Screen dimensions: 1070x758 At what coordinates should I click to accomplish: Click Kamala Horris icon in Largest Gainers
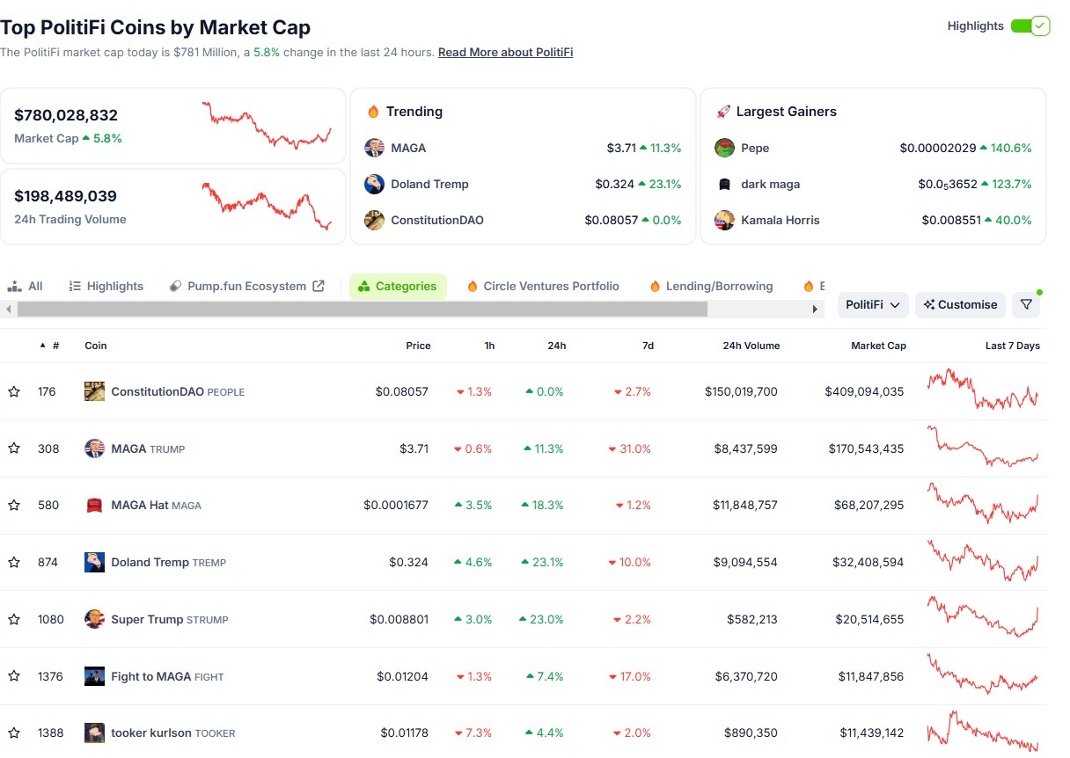tap(724, 220)
